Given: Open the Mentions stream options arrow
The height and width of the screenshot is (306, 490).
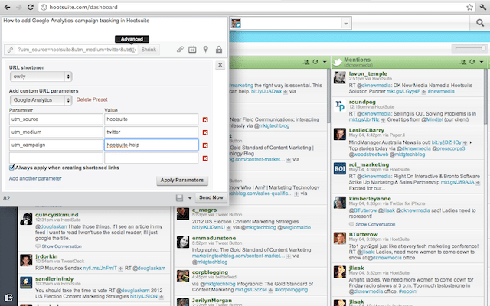Looking at the screenshot, I should tap(482, 62).
